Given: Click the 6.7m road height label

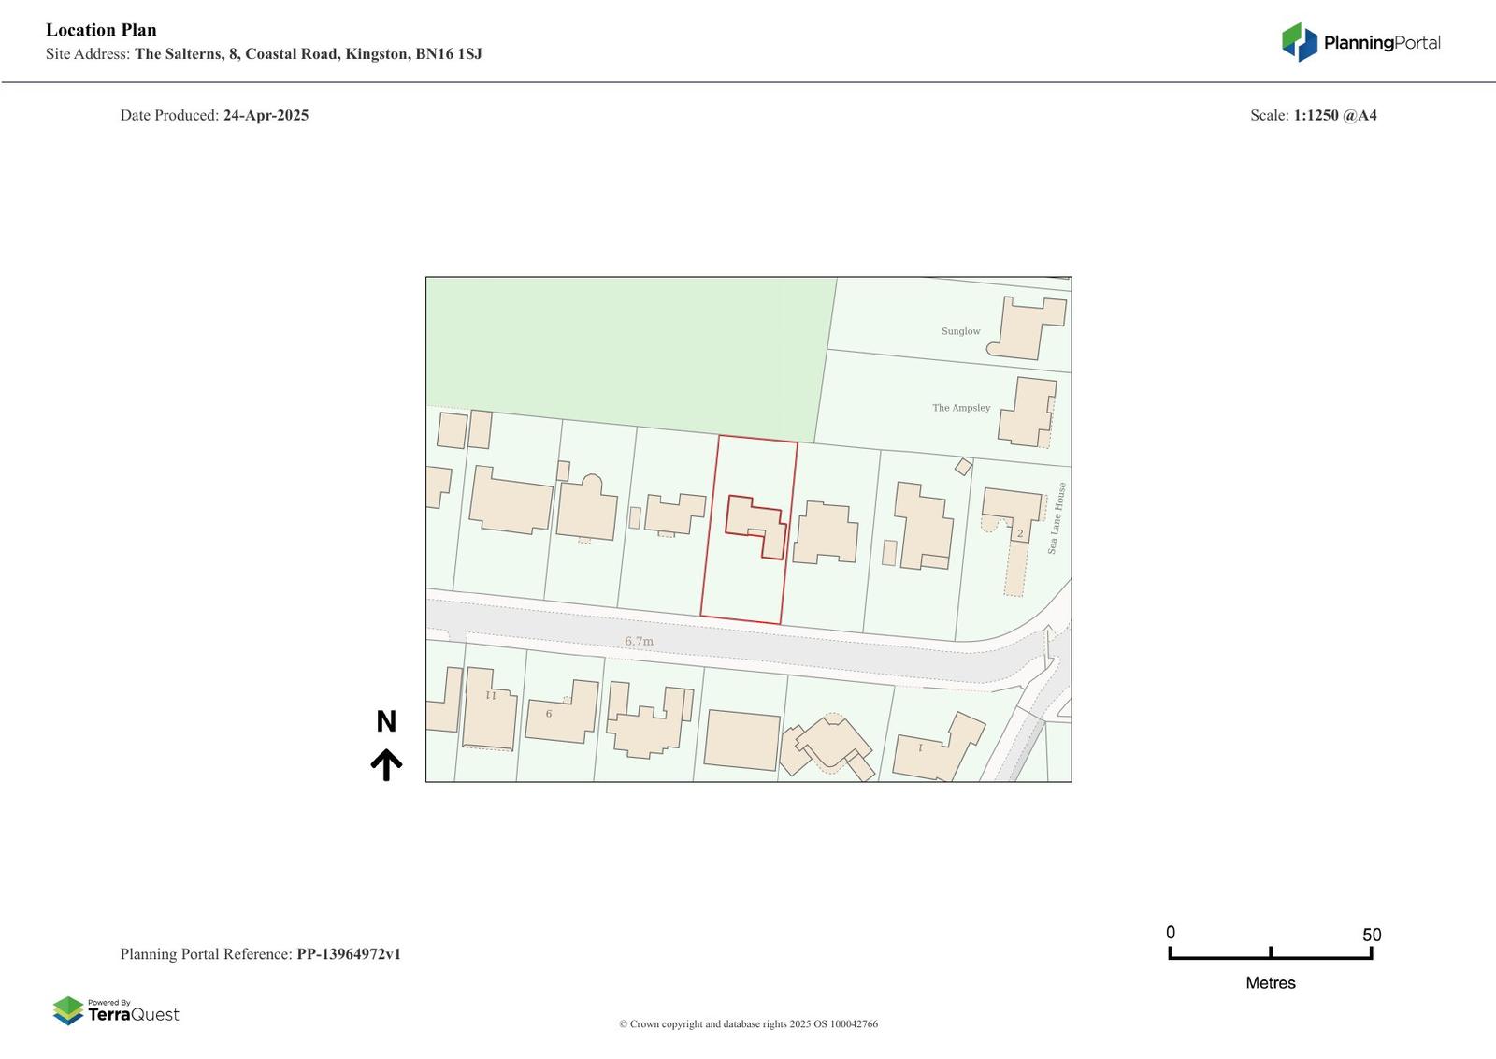Looking at the screenshot, I should pyautogui.click(x=639, y=641).
